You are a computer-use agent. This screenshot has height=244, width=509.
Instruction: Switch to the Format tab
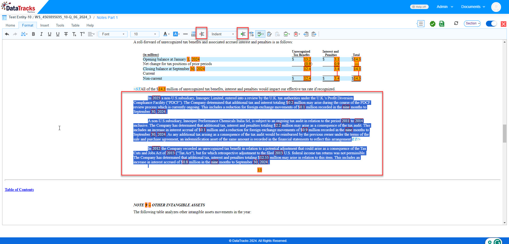[28, 25]
